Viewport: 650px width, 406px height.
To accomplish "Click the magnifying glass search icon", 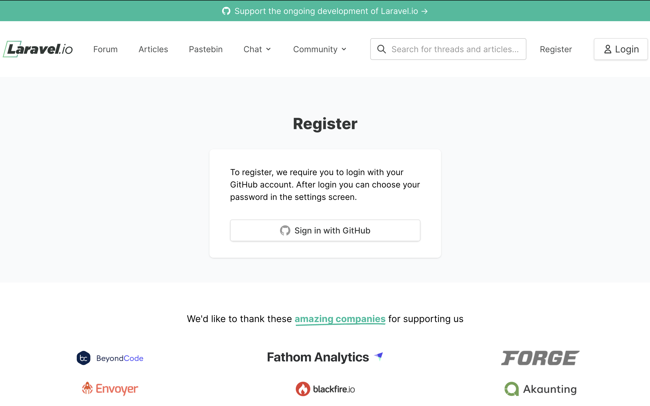I will pos(381,49).
